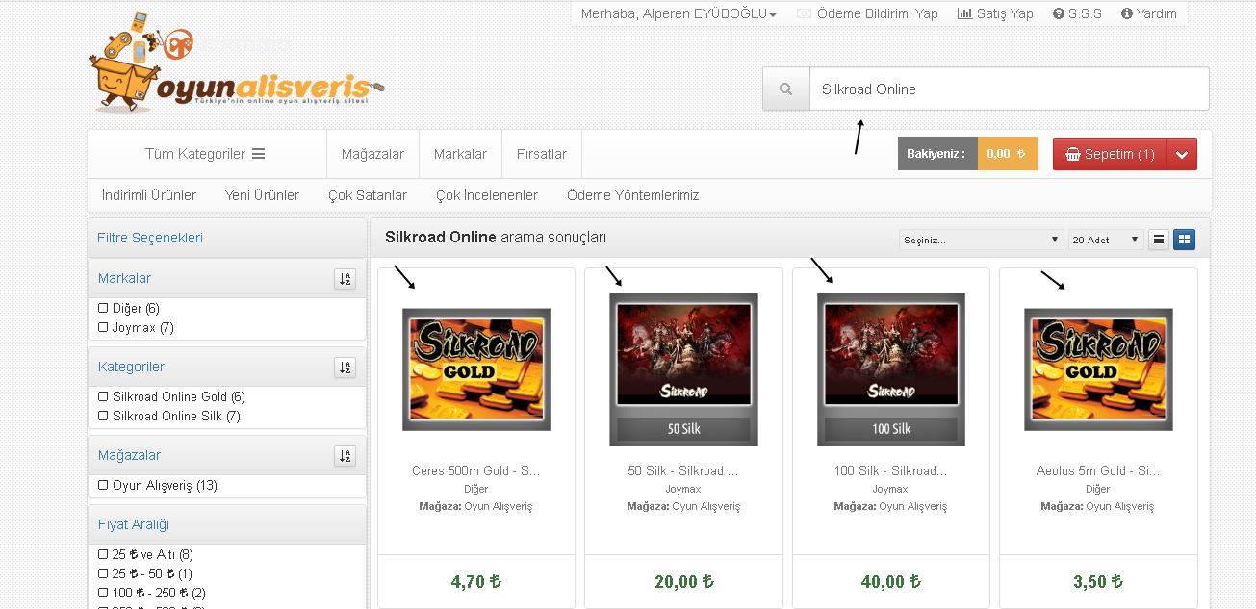Click the Ödeme Bildirimi Yap icon
The height and width of the screenshot is (609, 1256).
pyautogui.click(x=804, y=13)
